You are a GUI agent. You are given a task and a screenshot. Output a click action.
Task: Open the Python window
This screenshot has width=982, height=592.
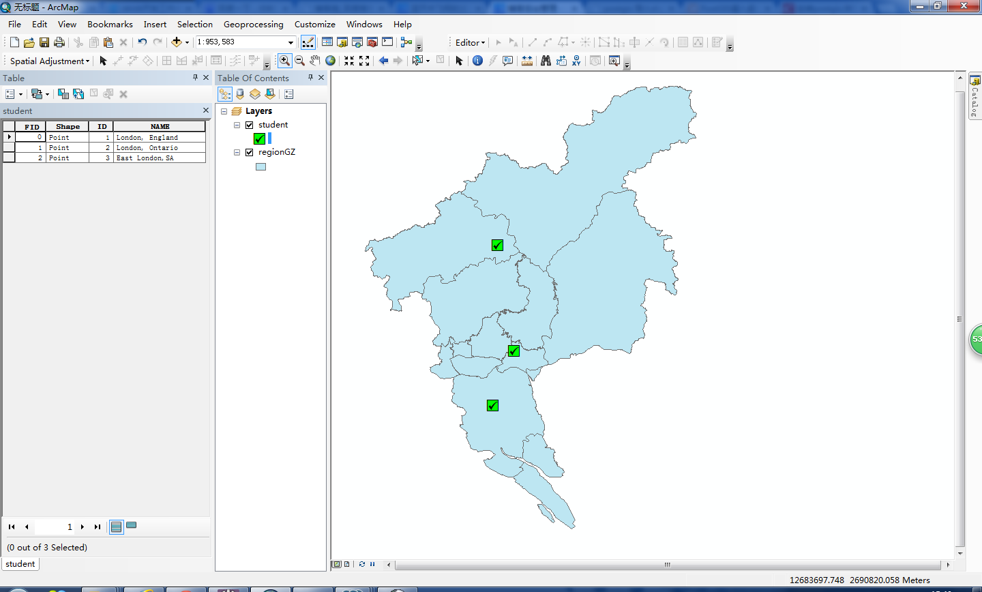[x=387, y=42]
